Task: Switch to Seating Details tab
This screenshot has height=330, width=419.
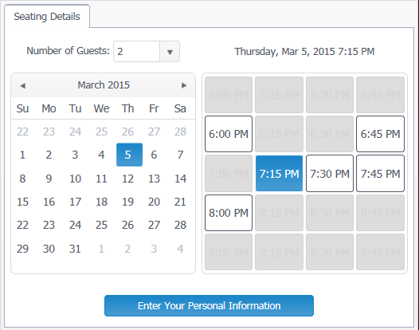Action: pos(47,17)
